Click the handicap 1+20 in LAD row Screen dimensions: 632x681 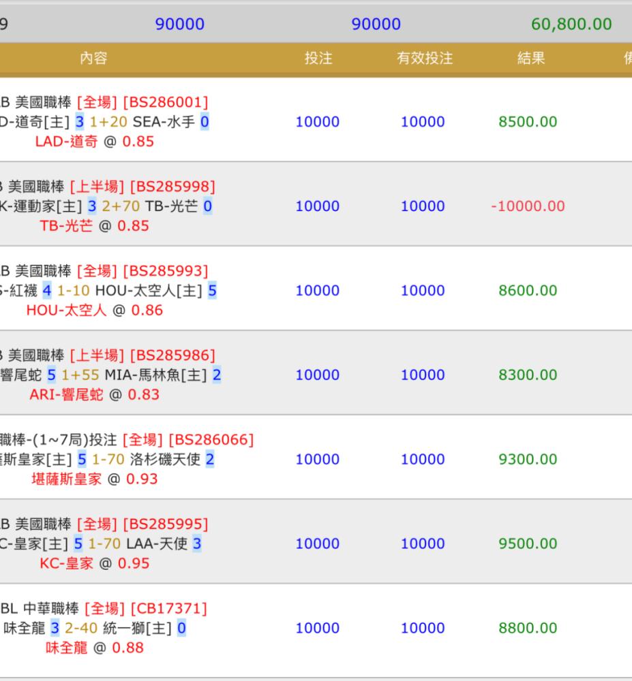[108, 122]
